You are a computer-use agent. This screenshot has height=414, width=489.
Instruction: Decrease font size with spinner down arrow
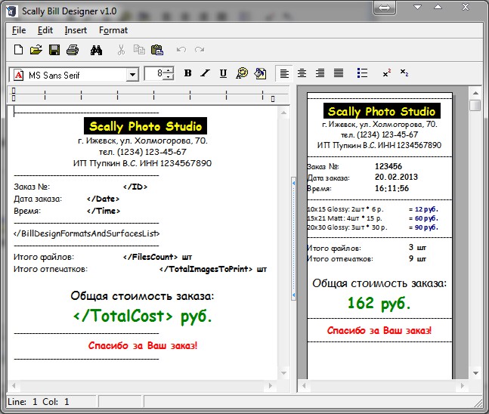click(169, 77)
